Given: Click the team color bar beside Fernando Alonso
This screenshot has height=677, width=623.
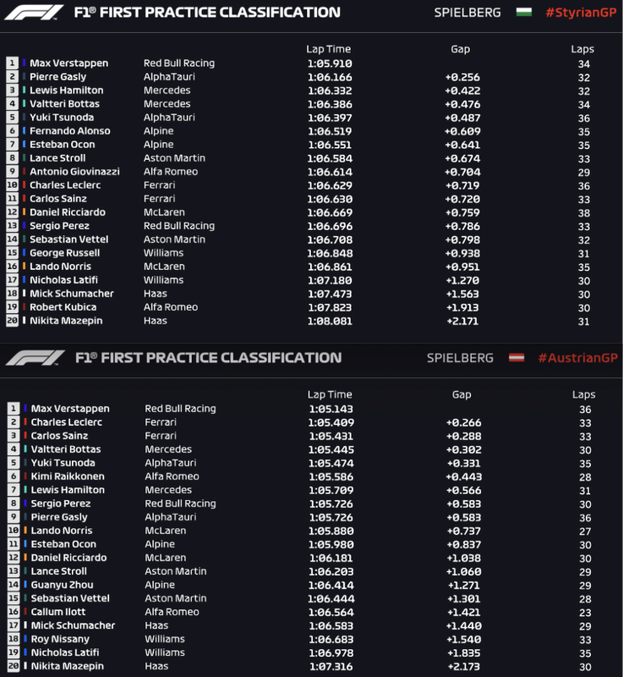Looking at the screenshot, I should (x=25, y=131).
